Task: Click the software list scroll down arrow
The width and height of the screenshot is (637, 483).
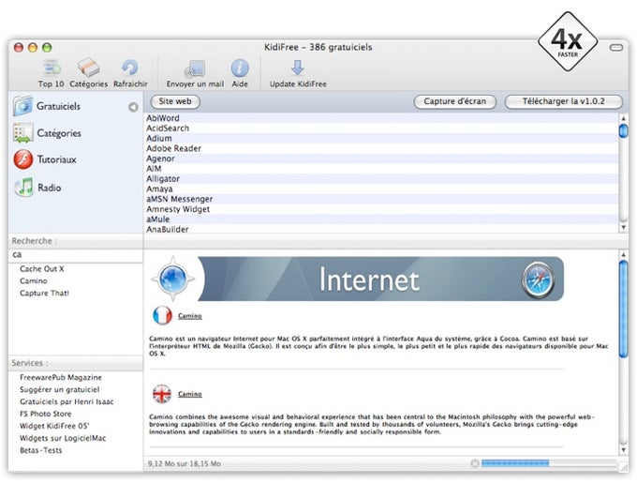Action: 623,227
